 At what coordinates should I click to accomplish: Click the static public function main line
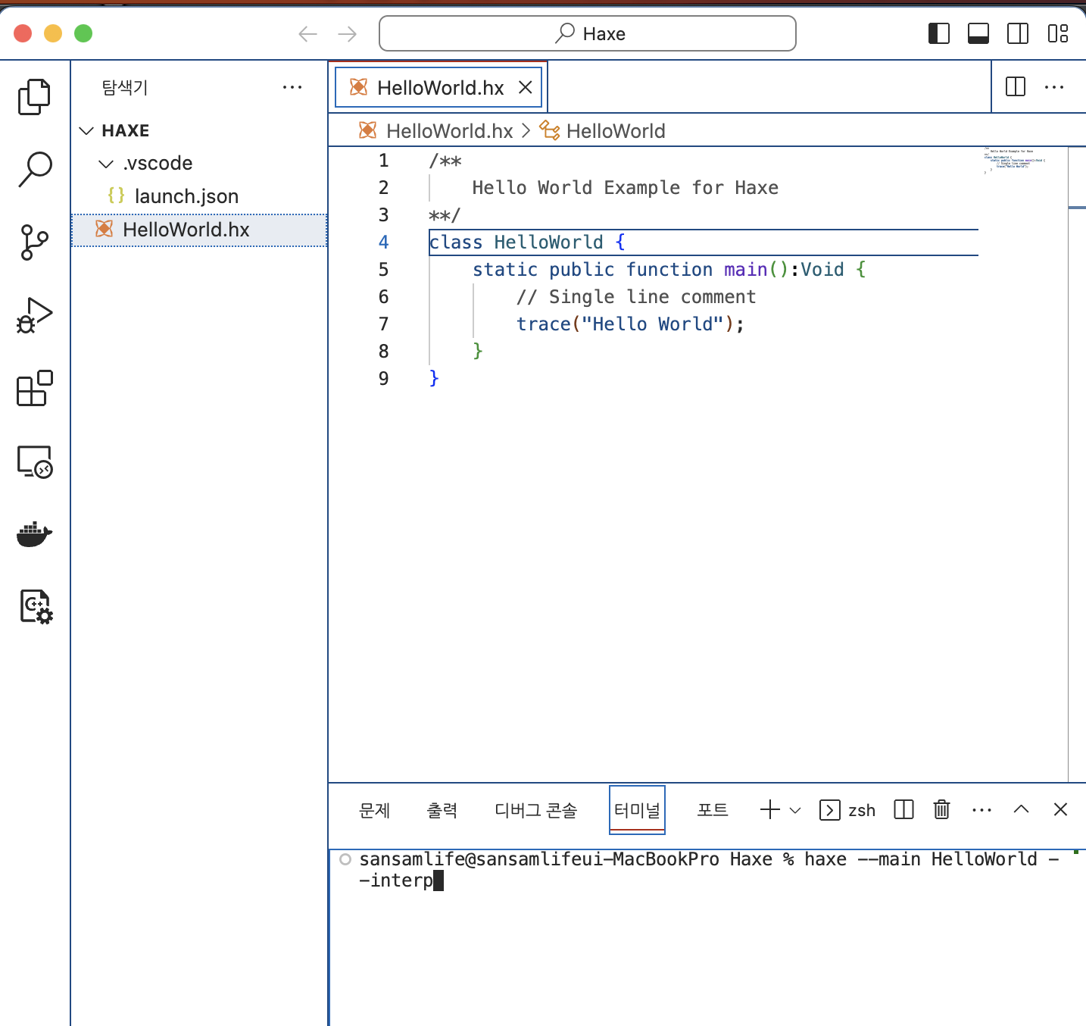(x=669, y=270)
